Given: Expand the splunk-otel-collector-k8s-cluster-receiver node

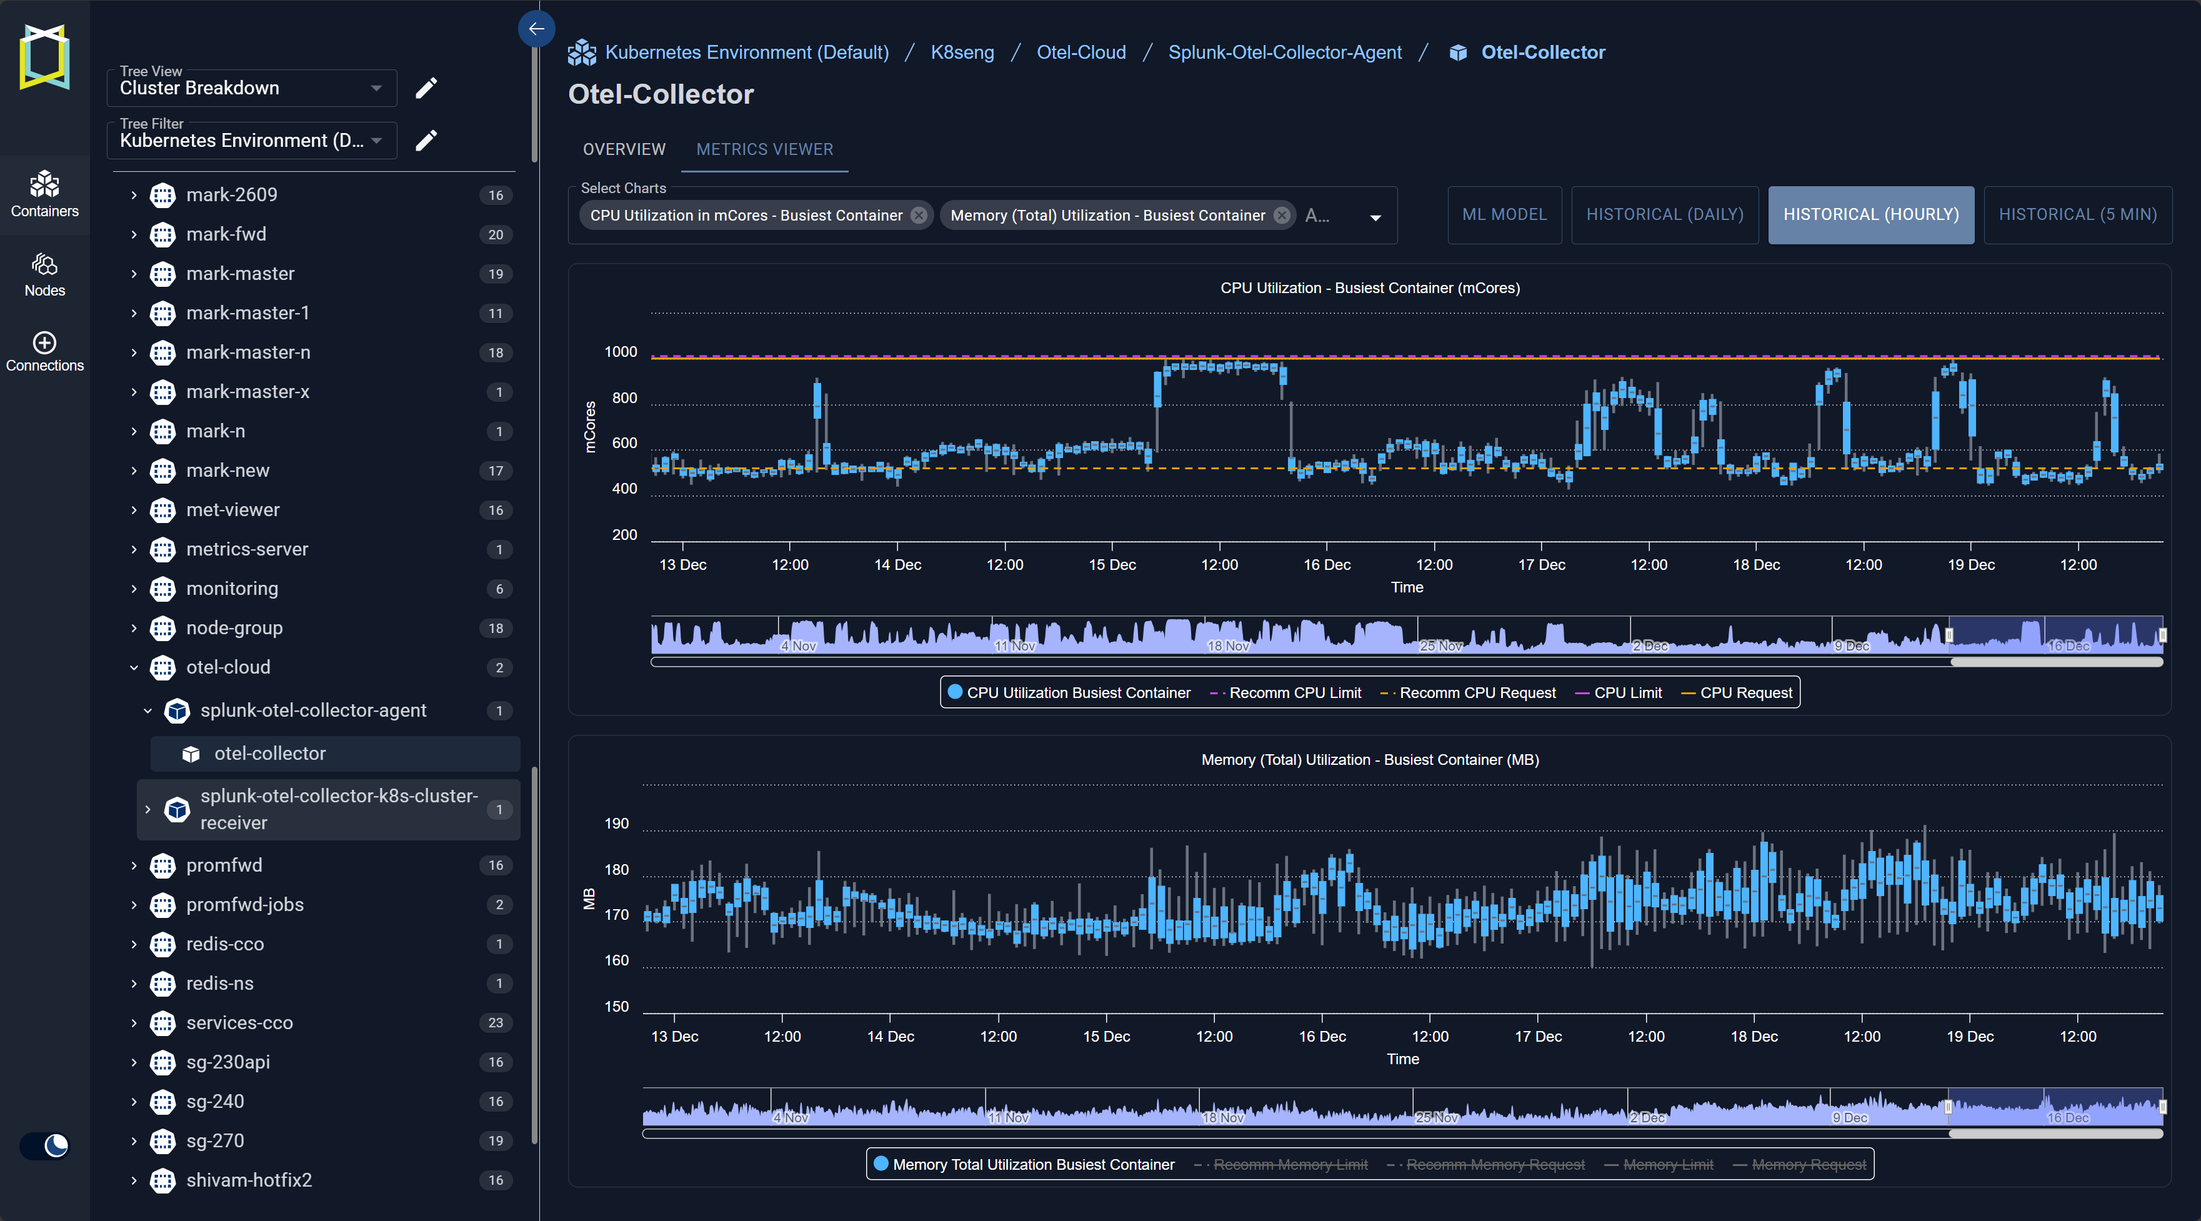Looking at the screenshot, I should coord(148,809).
